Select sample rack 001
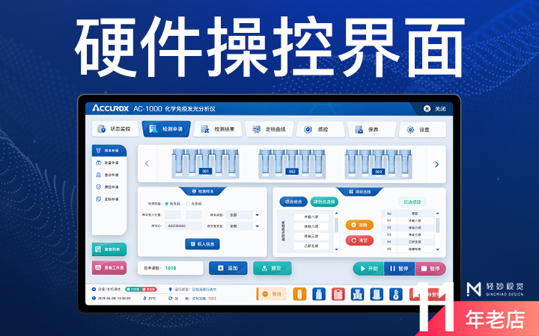The height and width of the screenshot is (336, 539). click(x=205, y=164)
